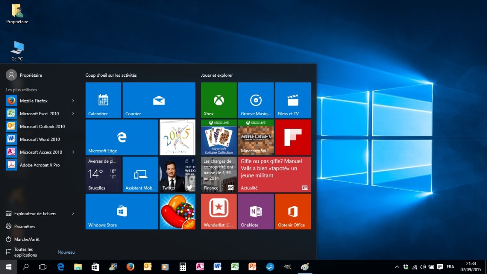Open the red Flipboard tile
The width and height of the screenshot is (487, 274).
(x=293, y=137)
